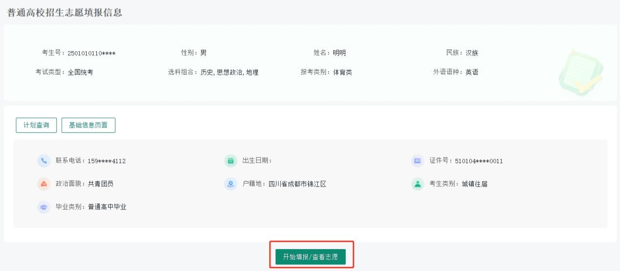Viewport: 620px width, 271px height.
Task: Click the phone number 159****4112
Action: [x=107, y=161]
